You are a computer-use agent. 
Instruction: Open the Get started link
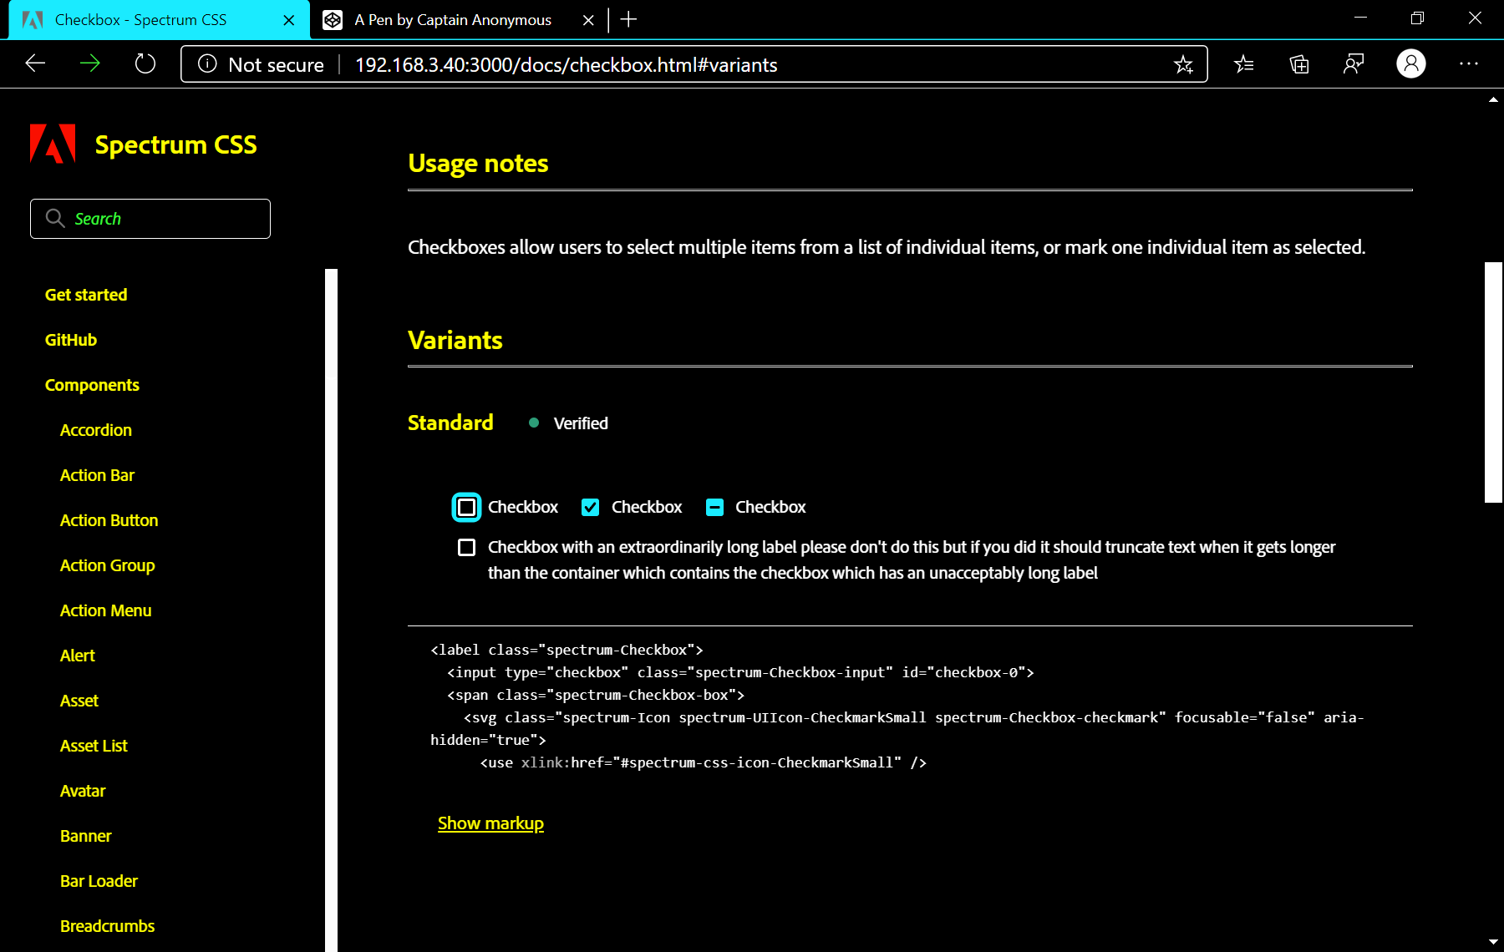point(86,295)
